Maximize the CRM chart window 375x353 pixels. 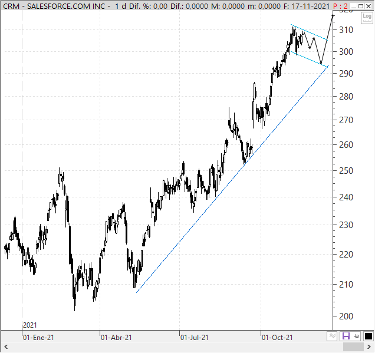pos(361,6)
